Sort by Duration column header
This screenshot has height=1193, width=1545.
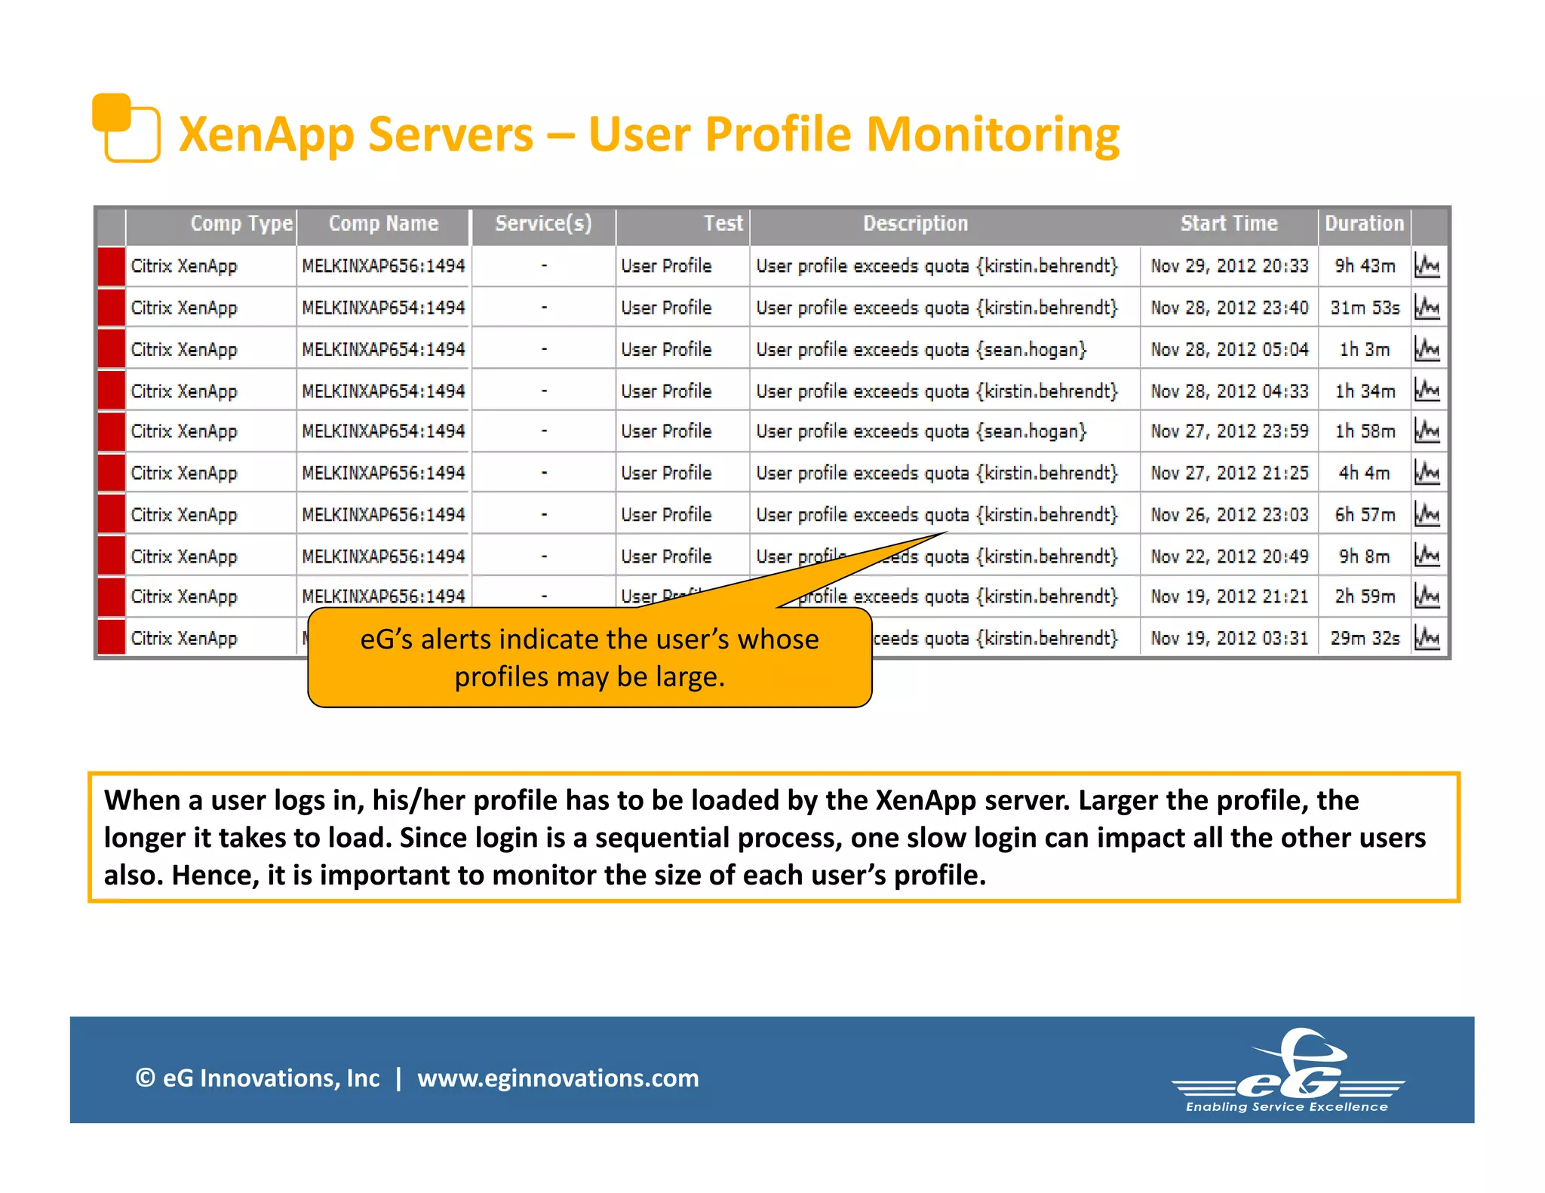pos(1365,224)
